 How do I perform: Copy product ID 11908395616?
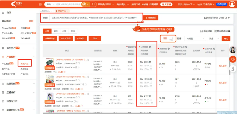[x=76, y=80]
